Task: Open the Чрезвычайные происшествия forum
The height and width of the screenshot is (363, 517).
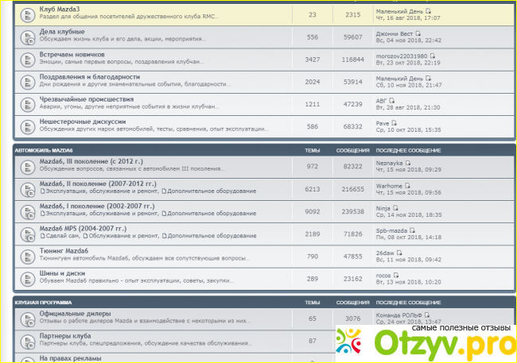Action: tap(87, 99)
